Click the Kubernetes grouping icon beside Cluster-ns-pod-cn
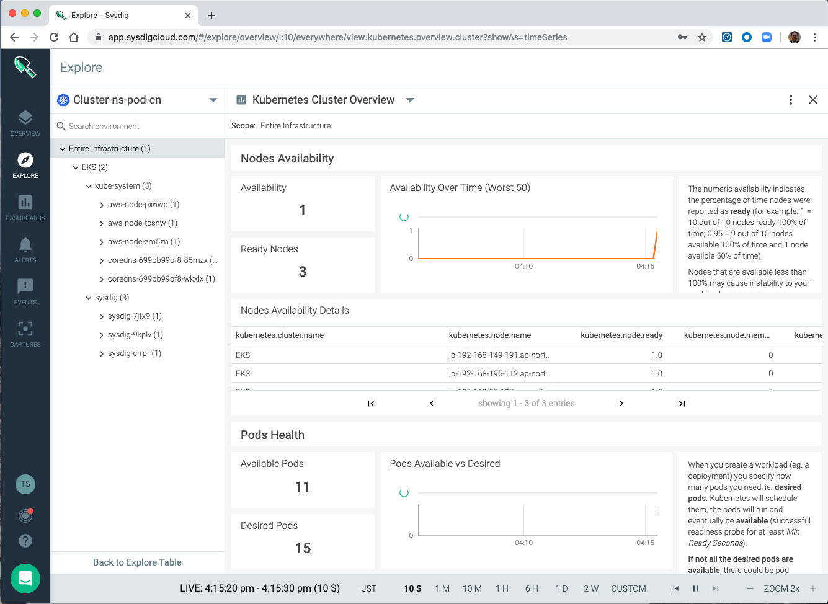The height and width of the screenshot is (604, 828). 63,100
